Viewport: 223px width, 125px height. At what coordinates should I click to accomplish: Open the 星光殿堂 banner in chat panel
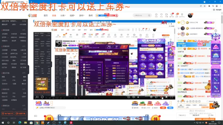pos(215,37)
